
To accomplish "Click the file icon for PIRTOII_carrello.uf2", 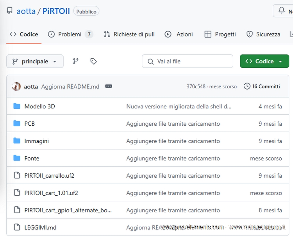I will point(17,175).
